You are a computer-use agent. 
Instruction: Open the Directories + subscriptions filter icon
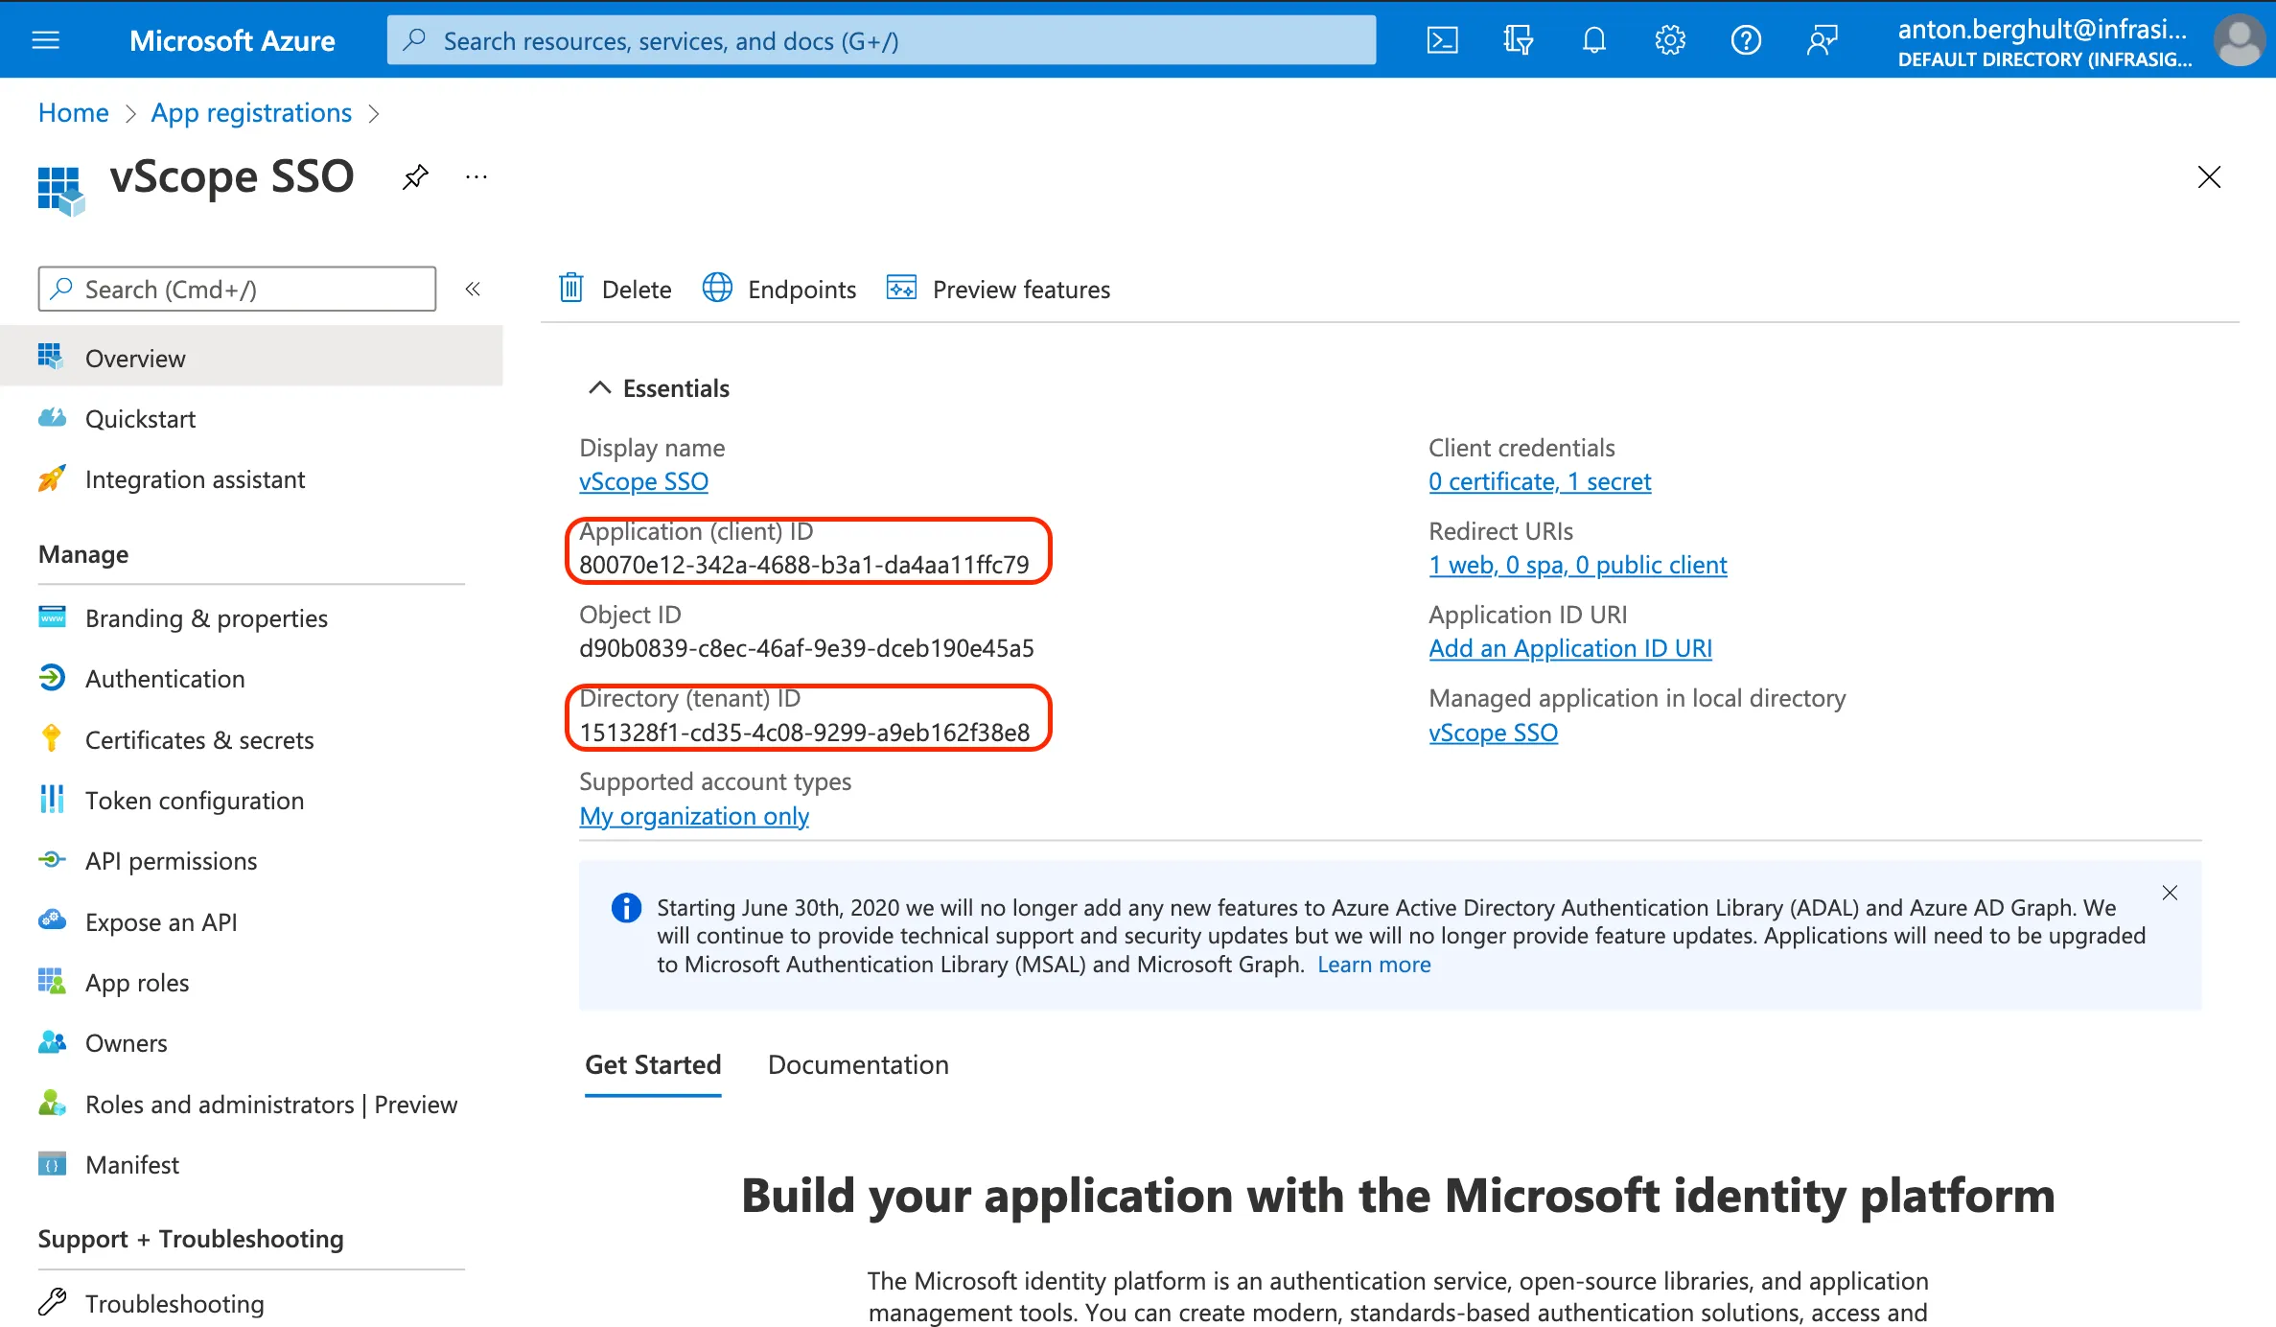pos(1518,40)
